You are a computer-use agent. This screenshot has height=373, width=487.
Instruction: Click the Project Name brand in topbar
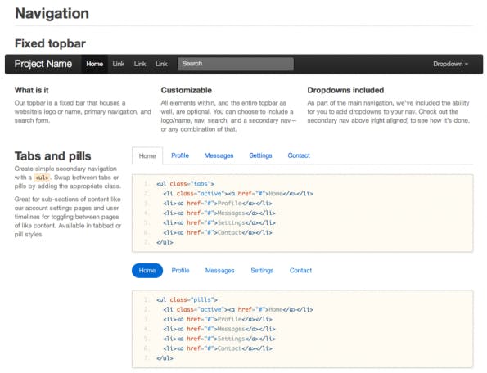[43, 64]
